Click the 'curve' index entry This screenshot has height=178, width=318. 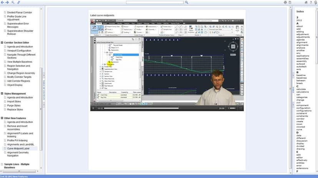(299, 129)
